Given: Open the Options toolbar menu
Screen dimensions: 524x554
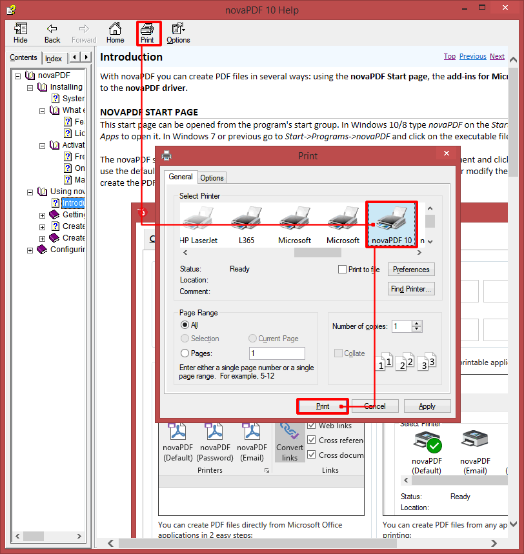Looking at the screenshot, I should (178, 33).
